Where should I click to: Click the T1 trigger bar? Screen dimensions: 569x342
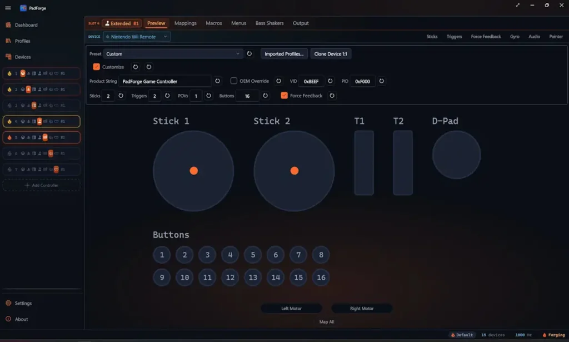tap(364, 162)
